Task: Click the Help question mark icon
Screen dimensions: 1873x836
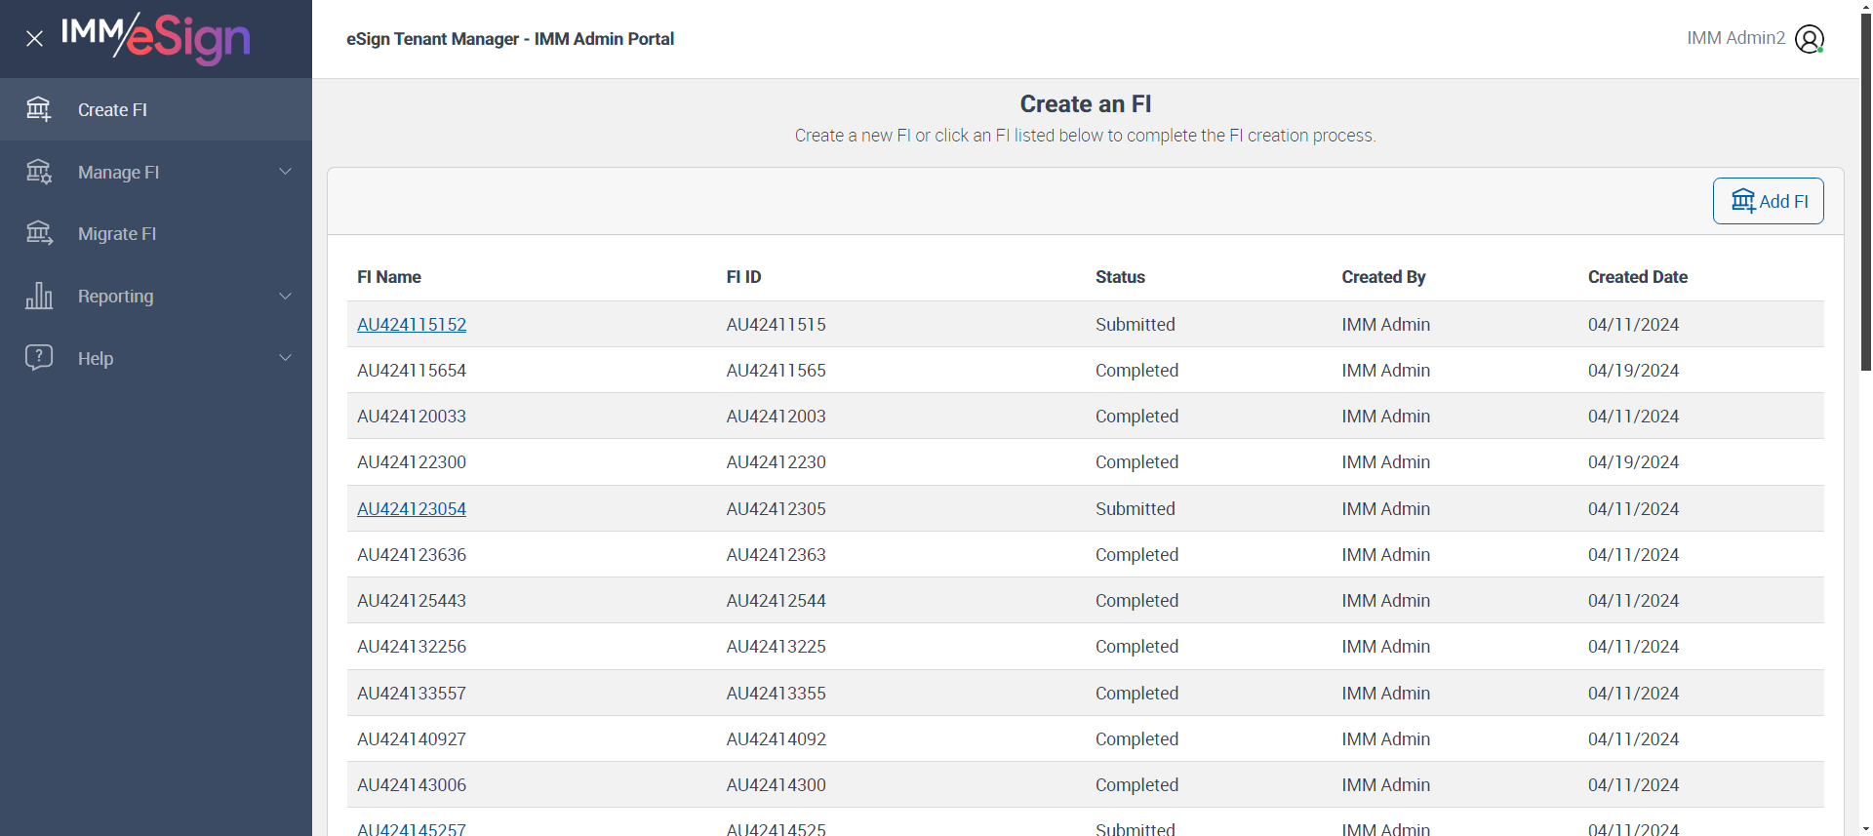Action: click(x=39, y=357)
